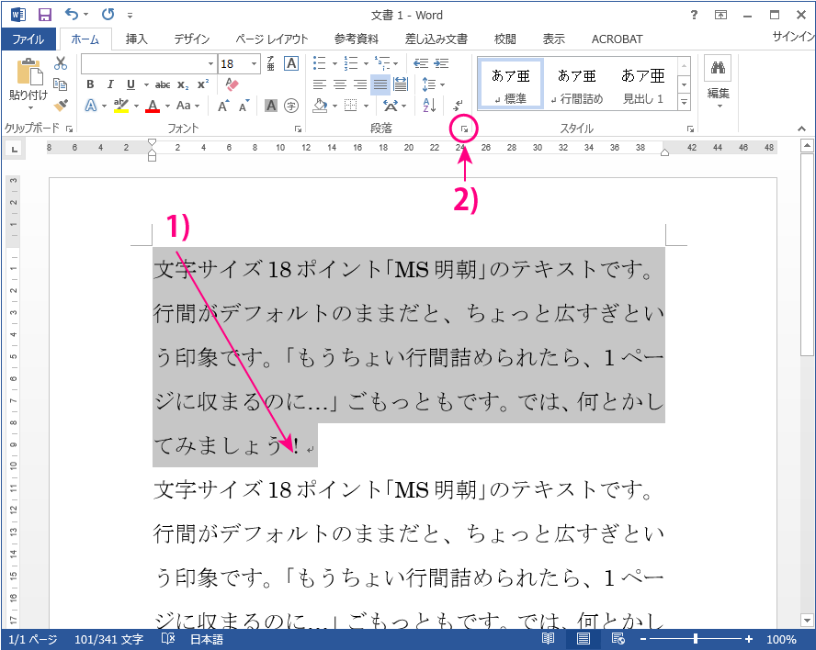The width and height of the screenshot is (816, 650).
Task: Expand the font name dropdown
Action: (210, 63)
